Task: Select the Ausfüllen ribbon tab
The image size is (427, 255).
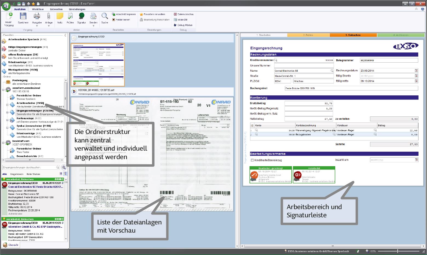Action: coord(20,9)
